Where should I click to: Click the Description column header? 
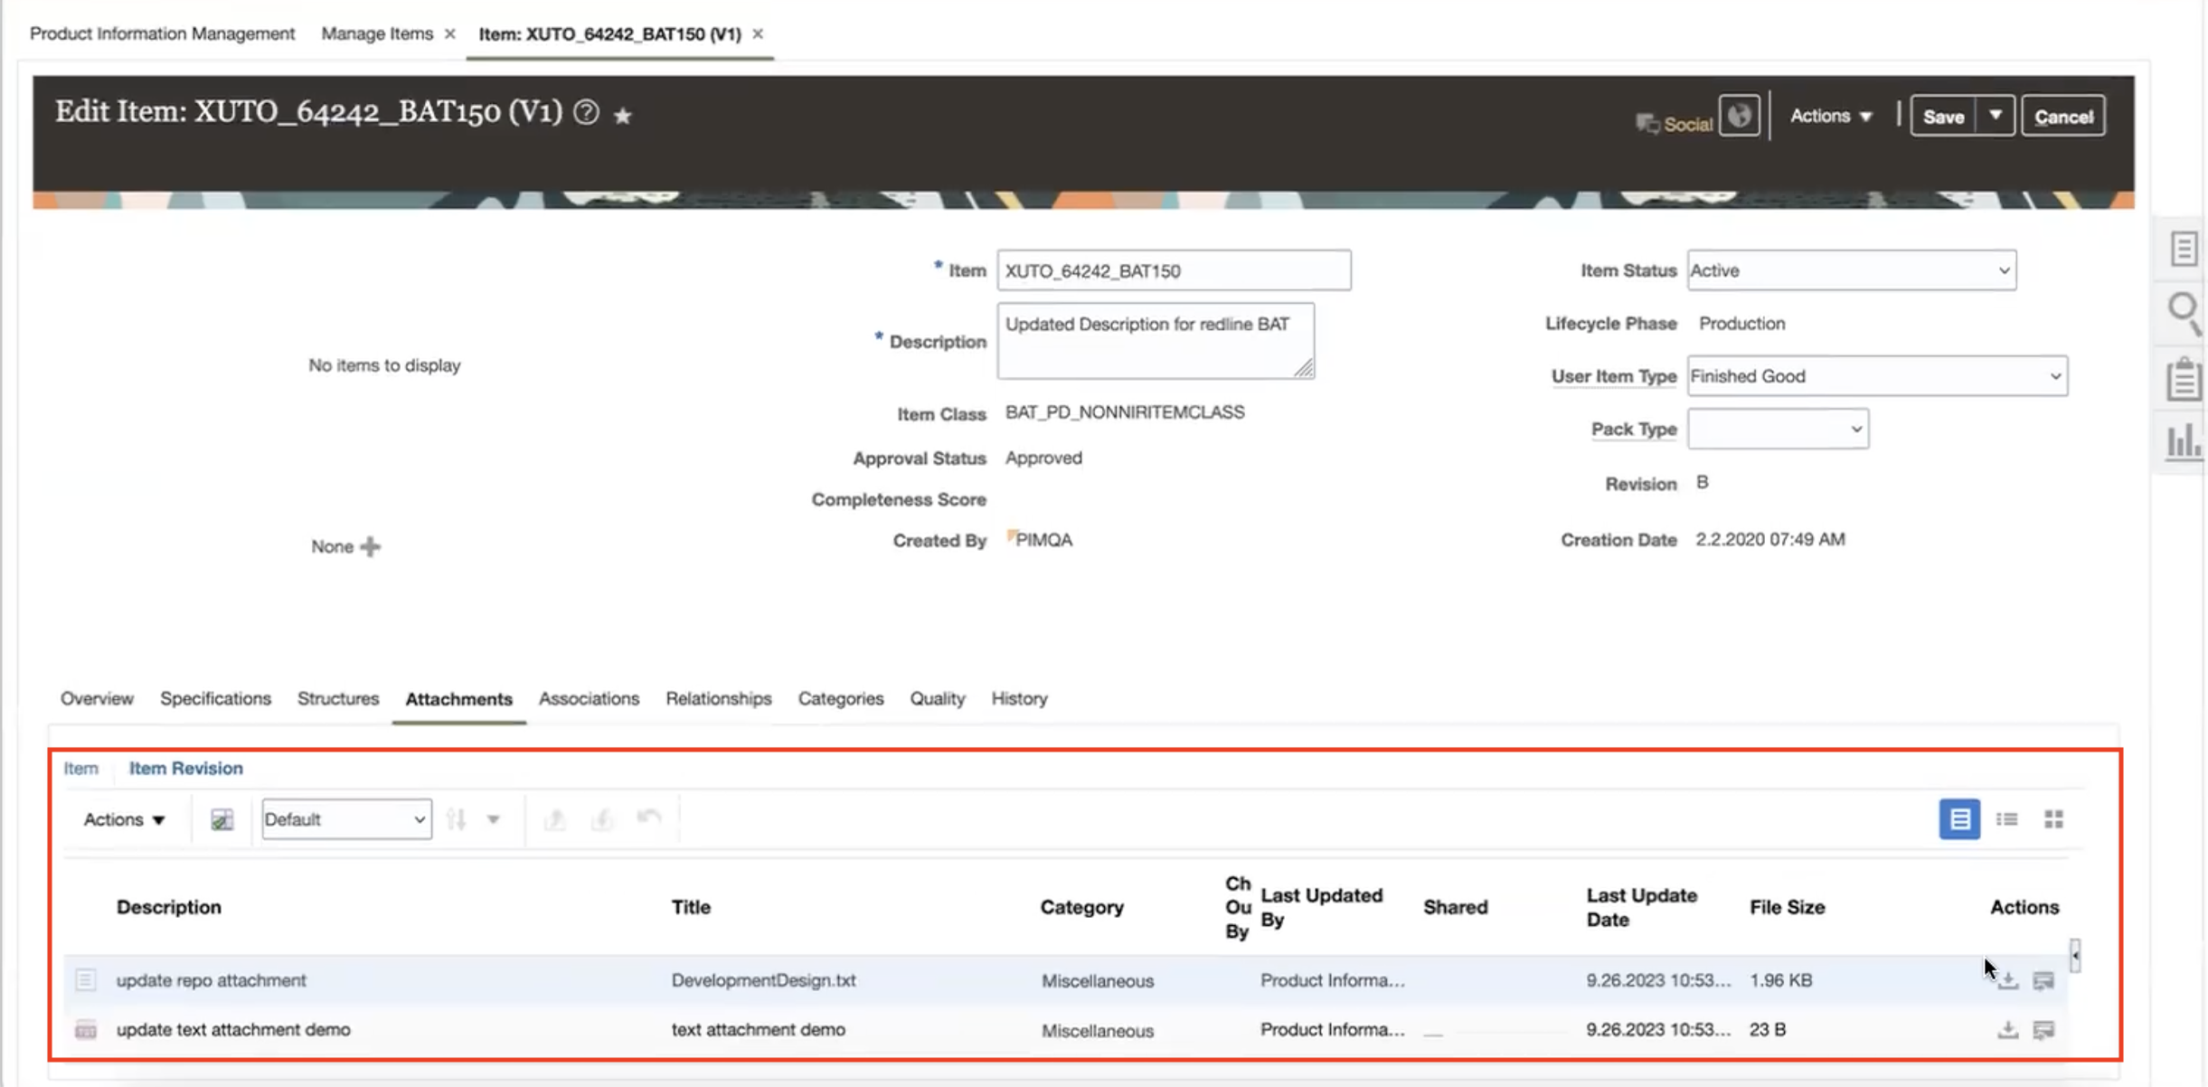pos(168,907)
